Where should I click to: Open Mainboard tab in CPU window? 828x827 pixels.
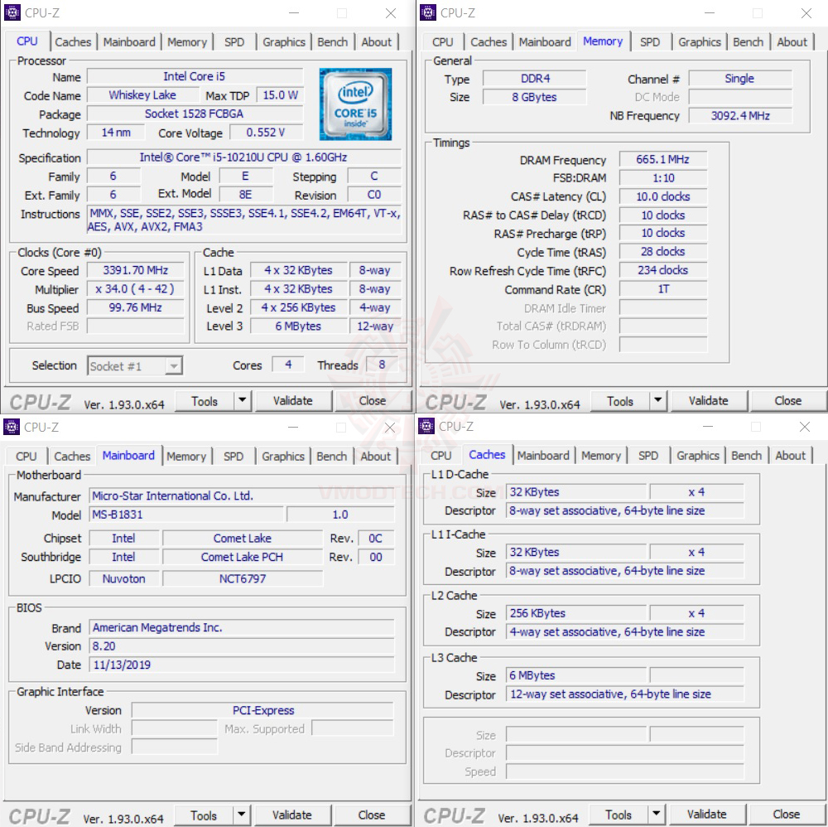129,41
